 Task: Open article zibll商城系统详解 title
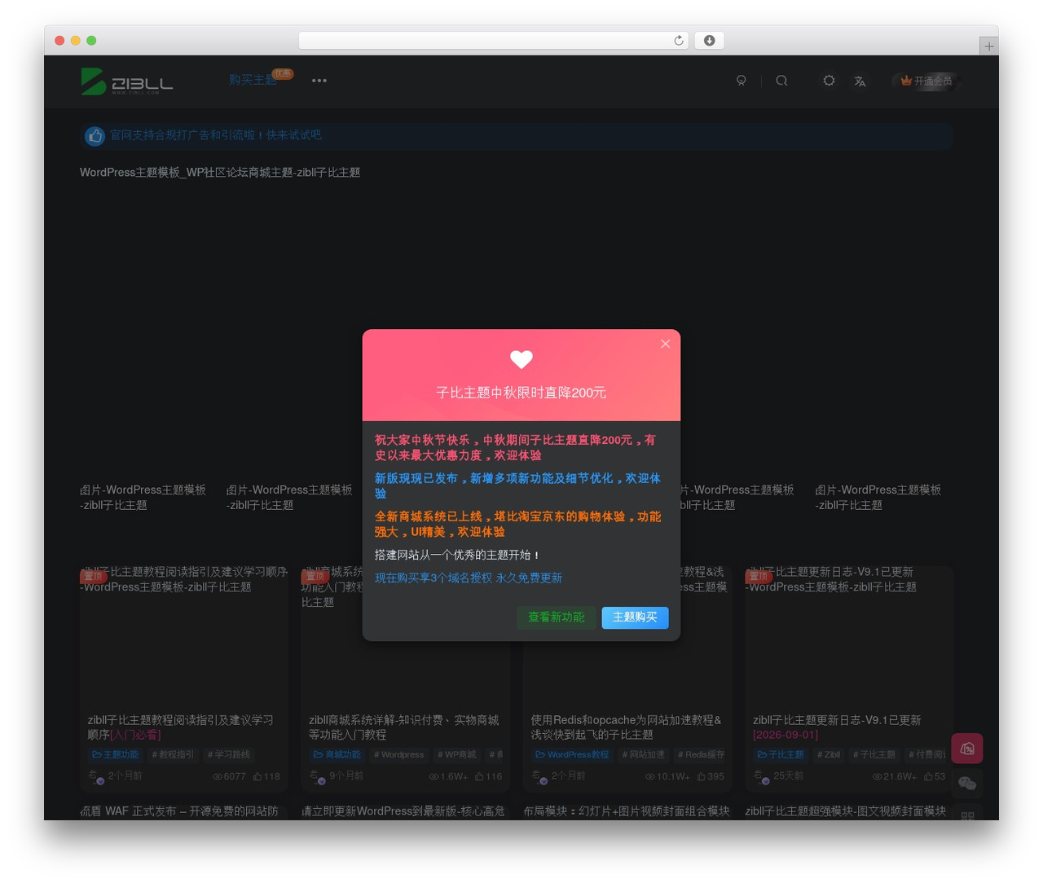(x=404, y=727)
